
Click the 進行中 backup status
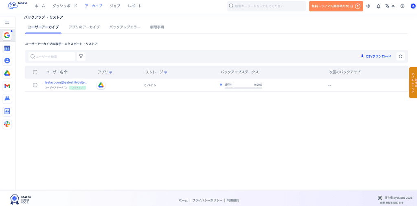[228, 85]
